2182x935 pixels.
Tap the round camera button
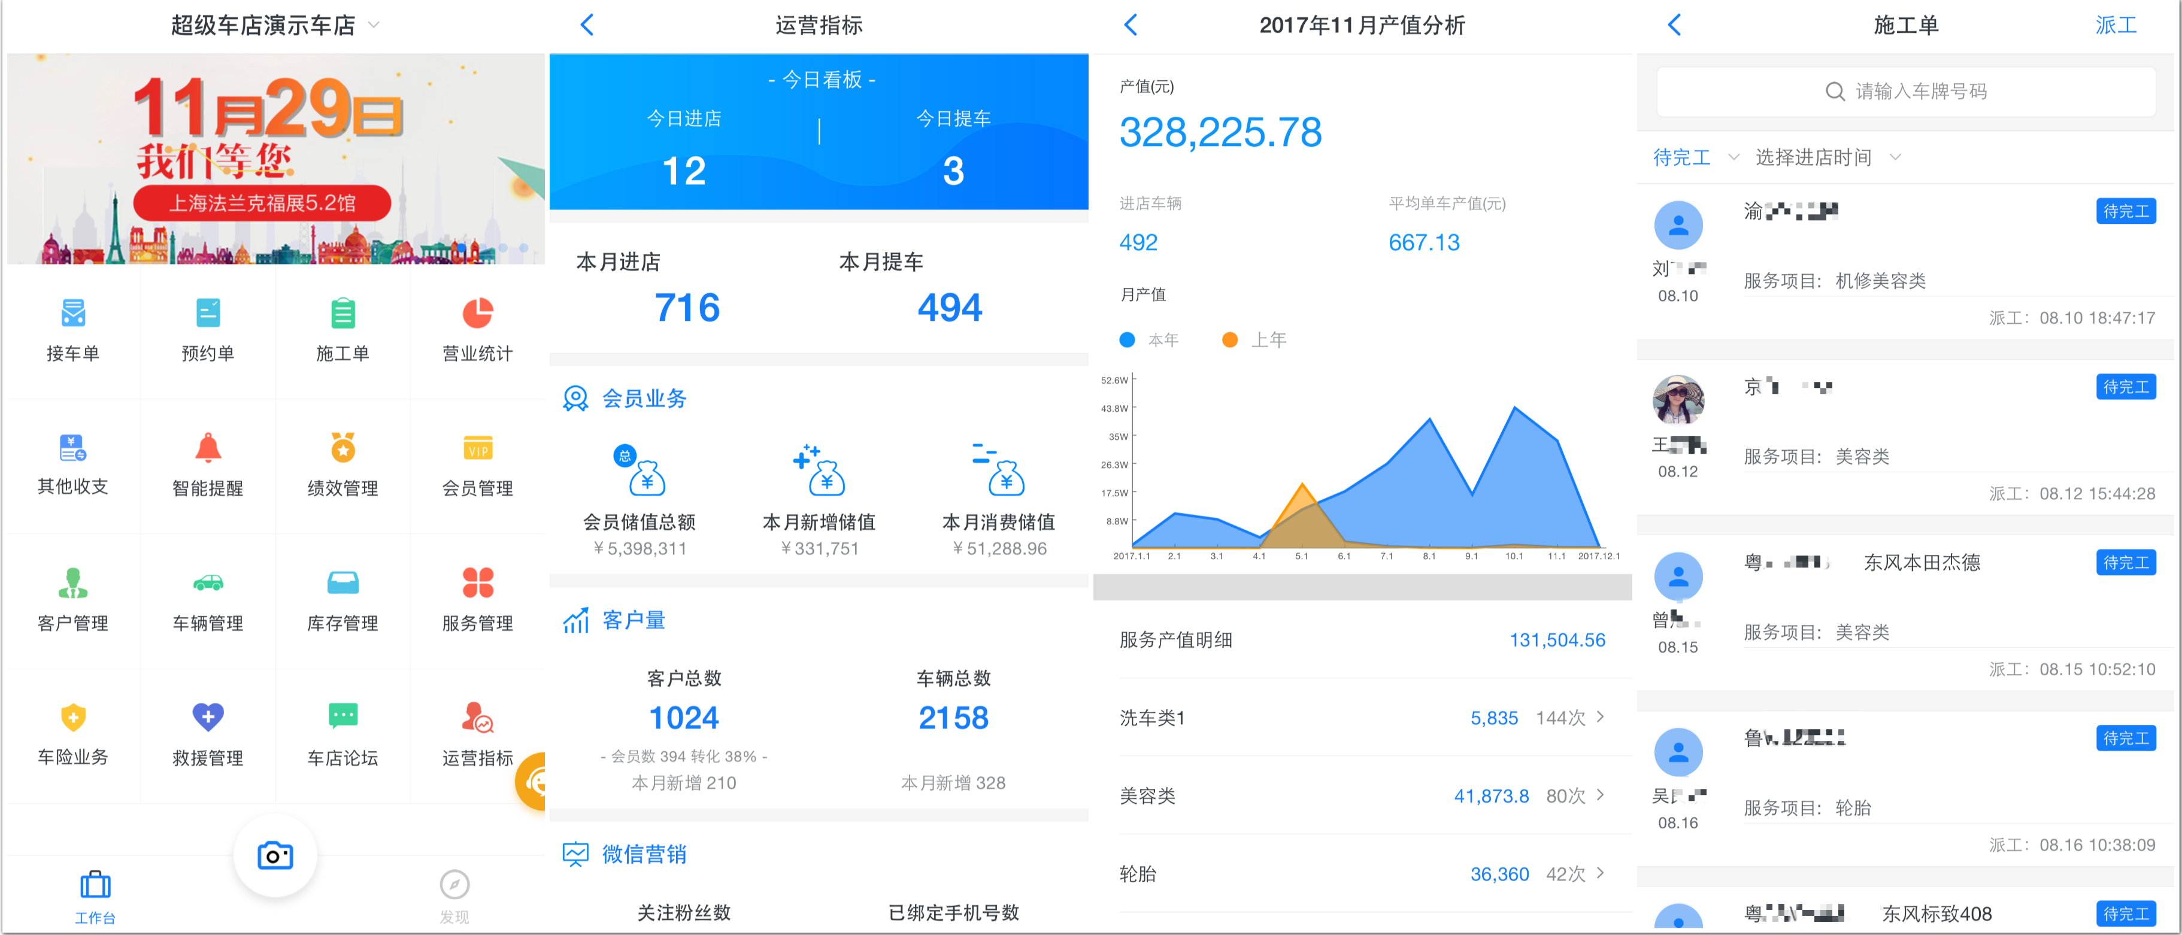pyautogui.click(x=275, y=855)
